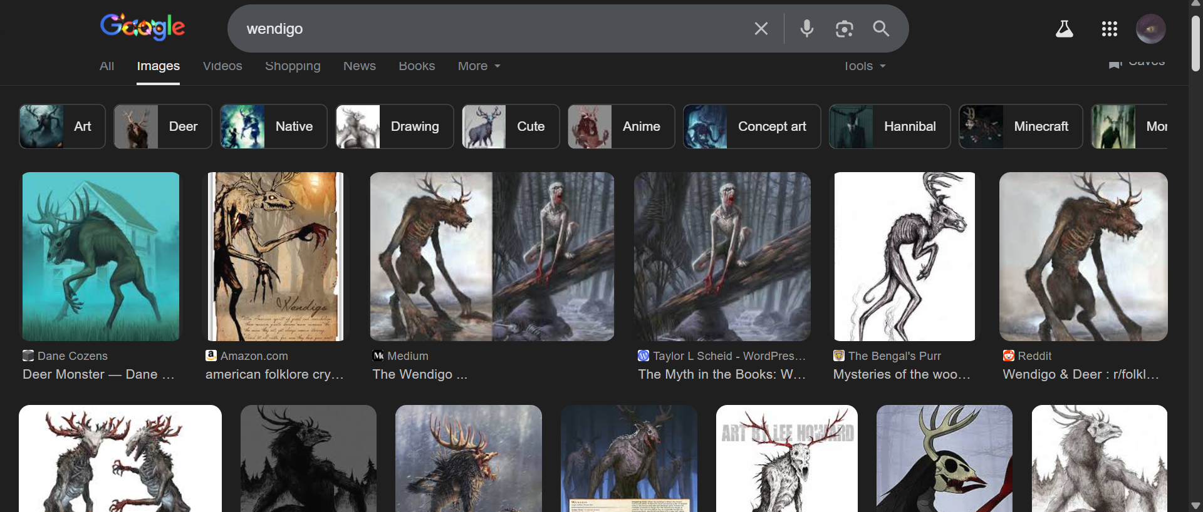Open the snowy orange-antlered wendigo image
Image resolution: width=1203 pixels, height=512 pixels.
tap(469, 458)
